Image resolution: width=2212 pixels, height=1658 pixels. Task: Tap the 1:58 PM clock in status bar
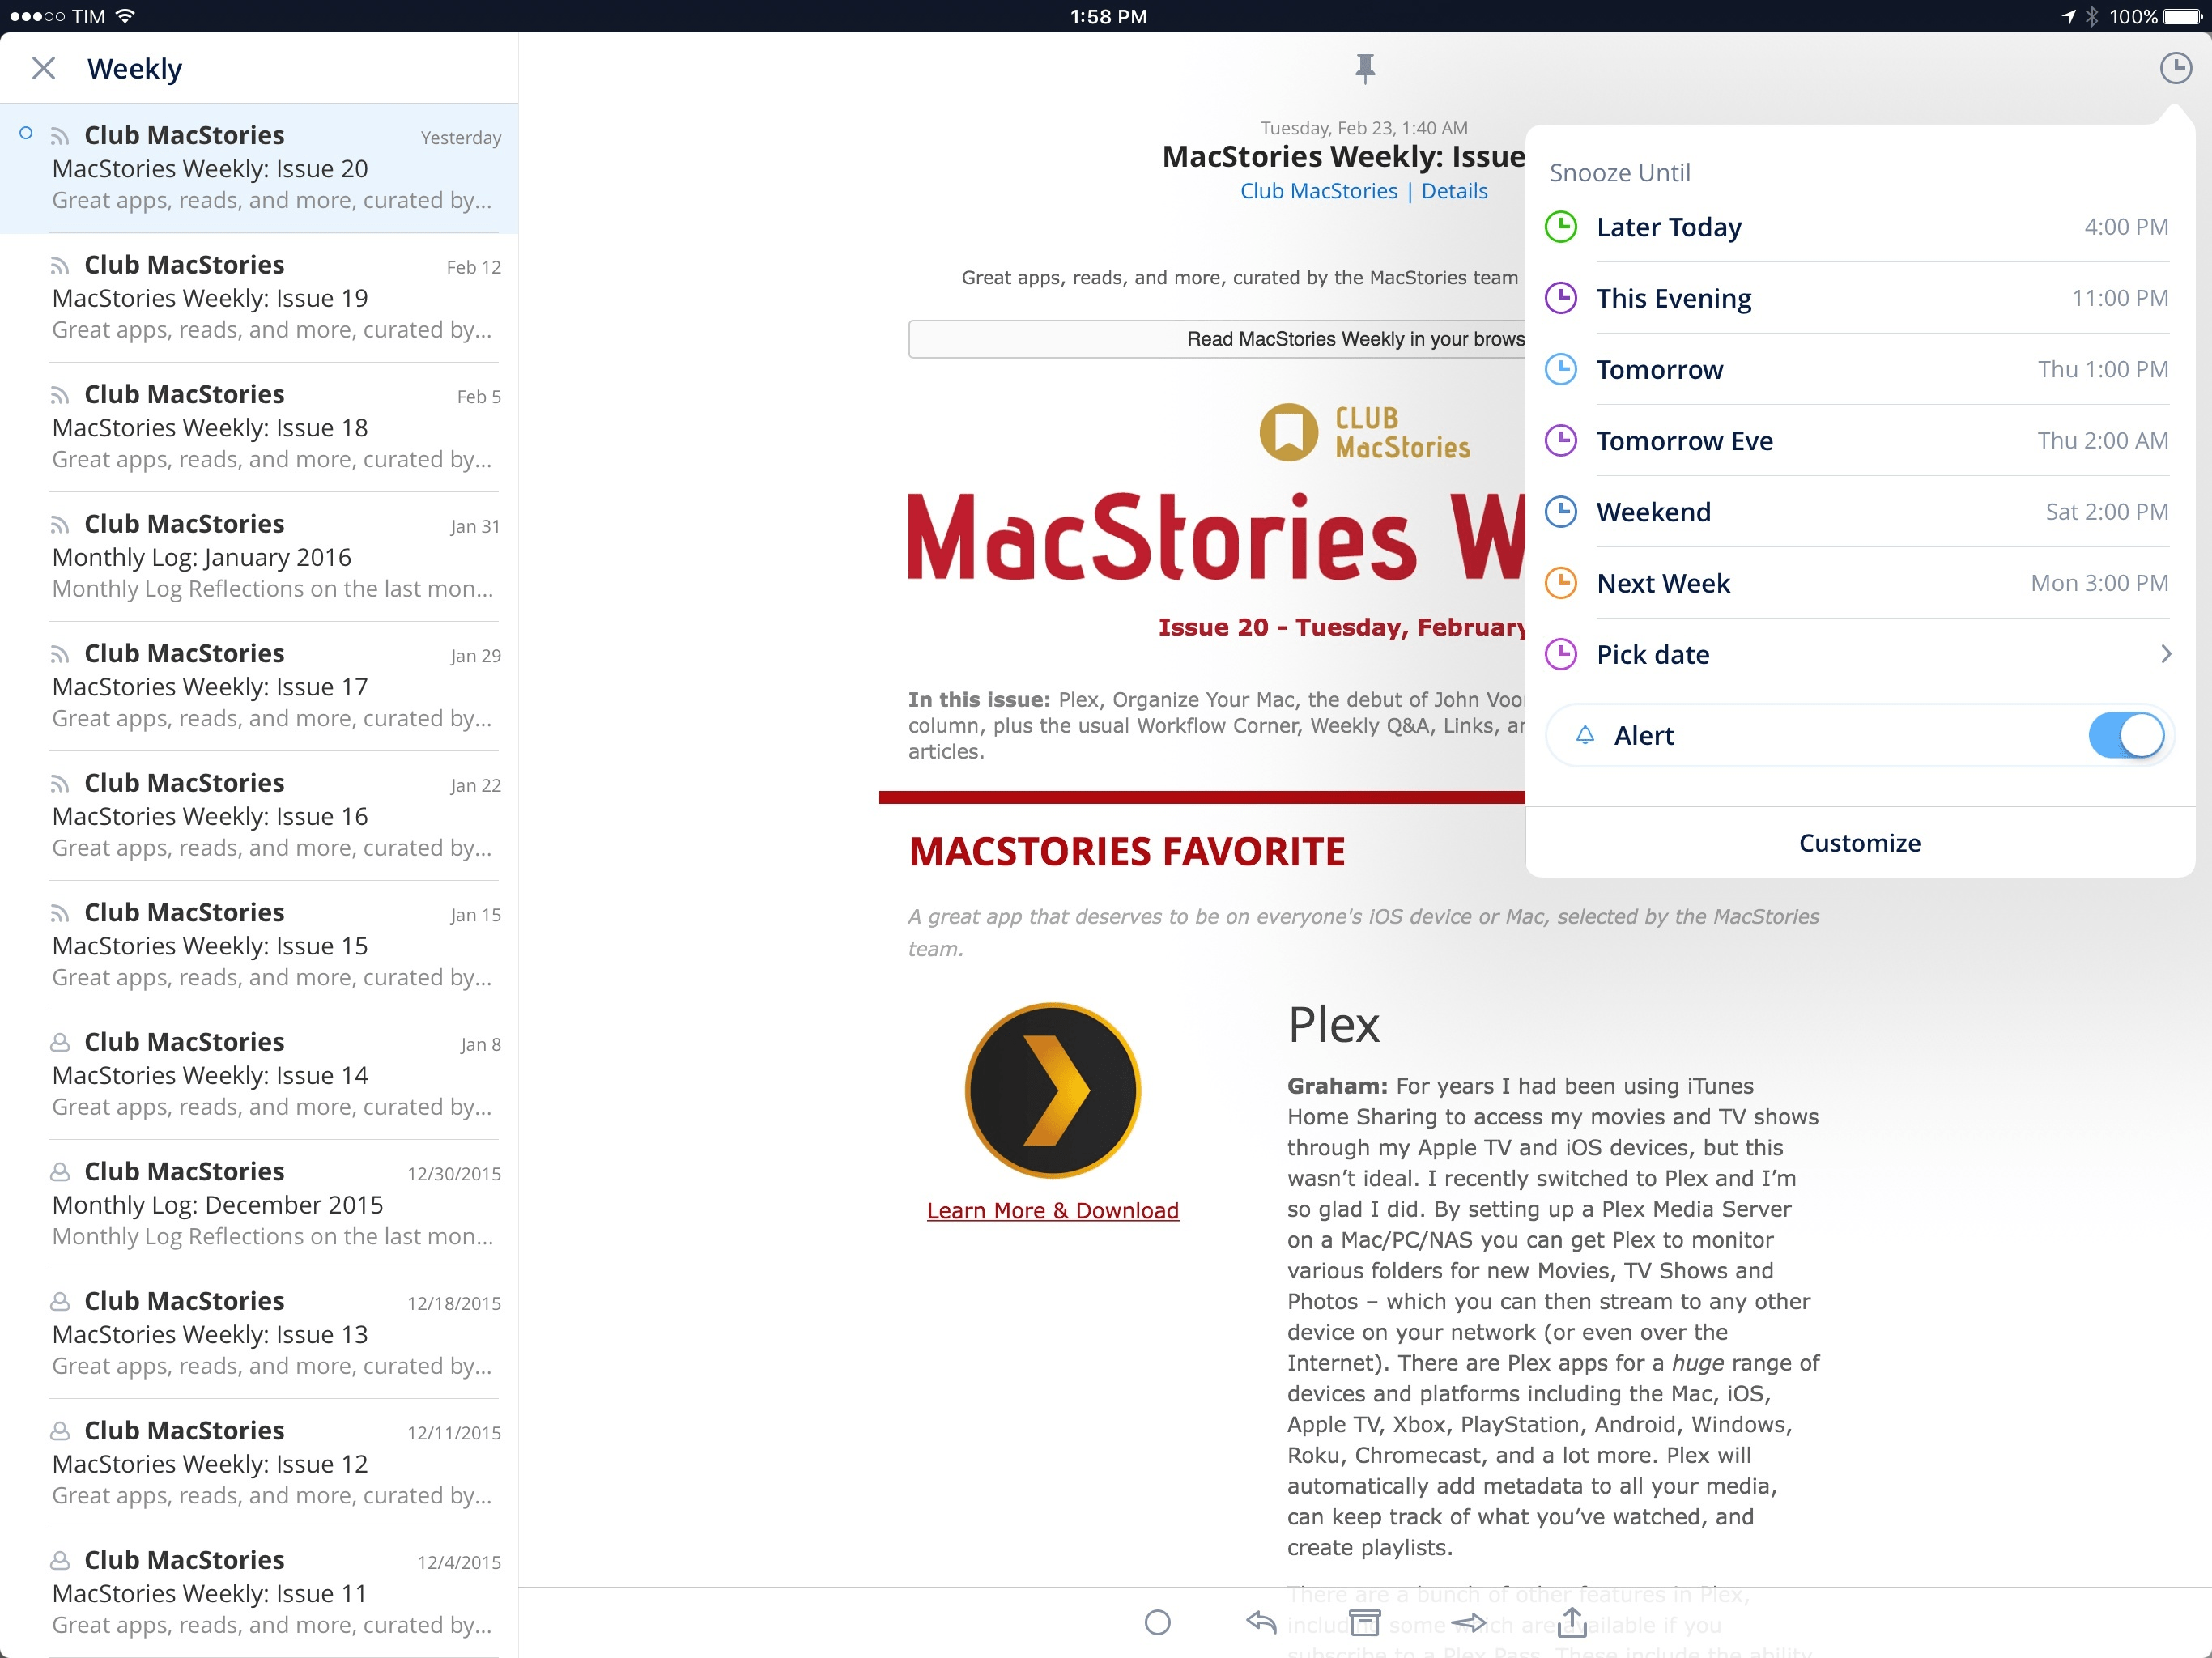click(x=1108, y=16)
